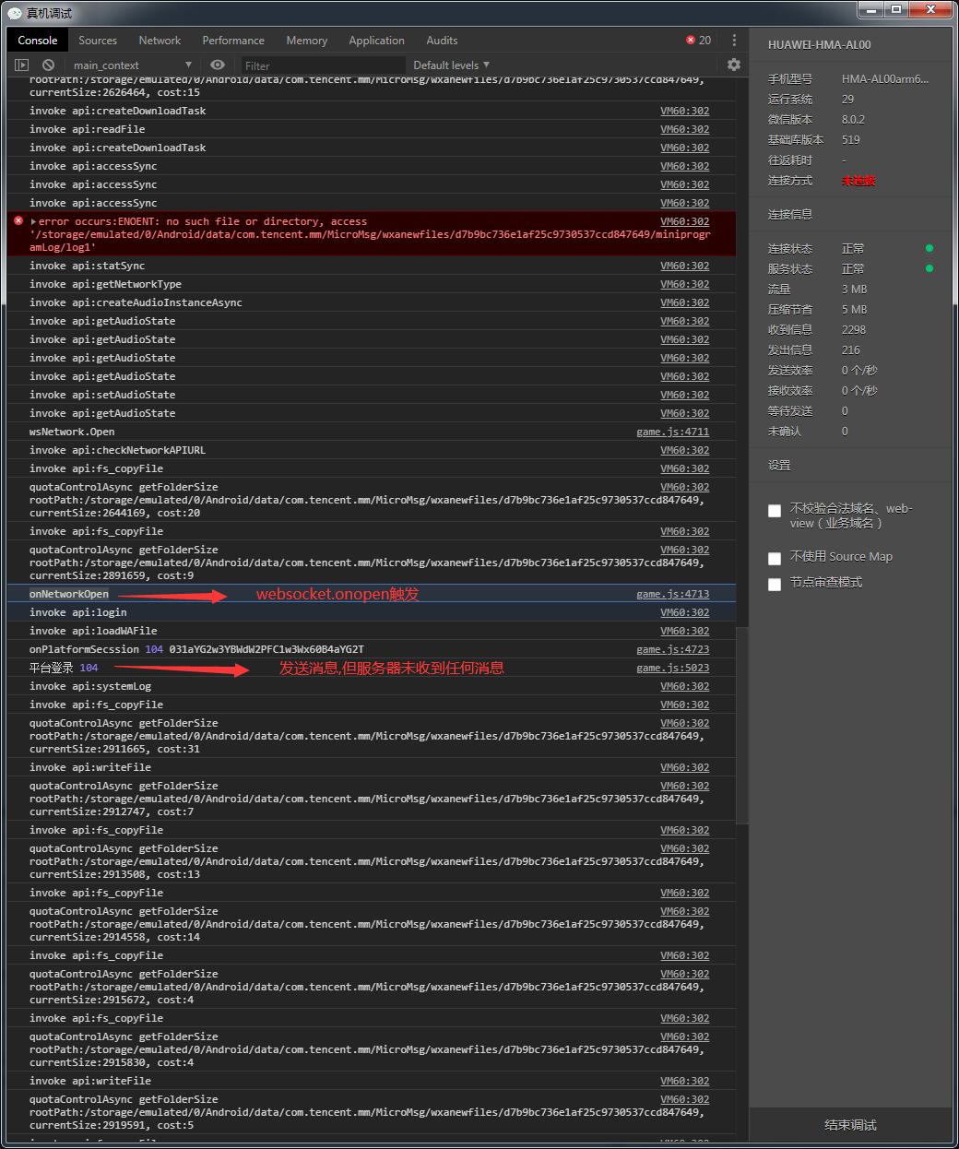Image resolution: width=959 pixels, height=1149 pixels.
Task: Toggle the console sidebar icon
Action: pyautogui.click(x=22, y=65)
